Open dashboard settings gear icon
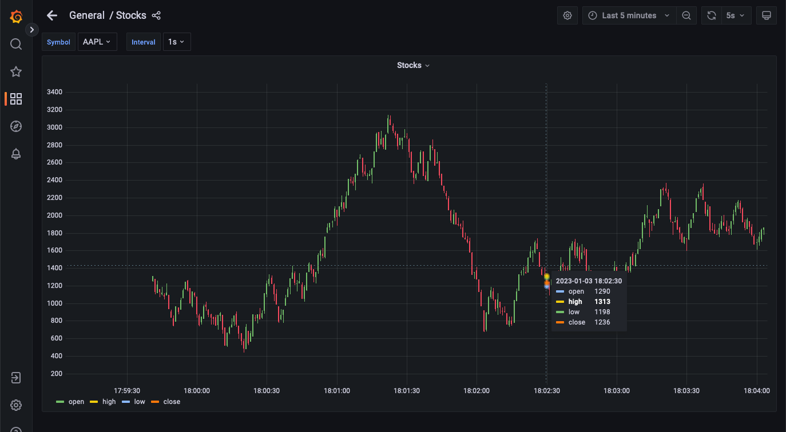Image resolution: width=786 pixels, height=432 pixels. (x=567, y=15)
